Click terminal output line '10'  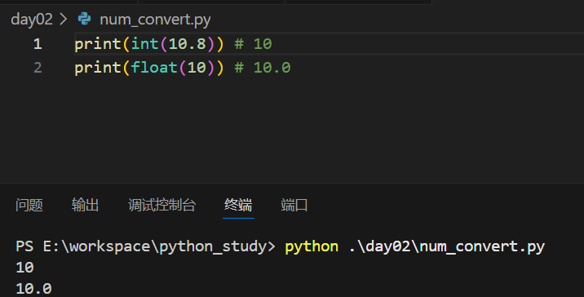coord(24,268)
